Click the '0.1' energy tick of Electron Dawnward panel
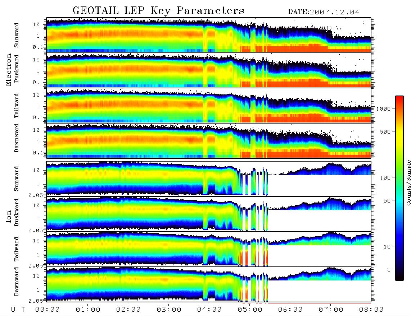This screenshot has height=316, width=411. click(x=39, y=153)
